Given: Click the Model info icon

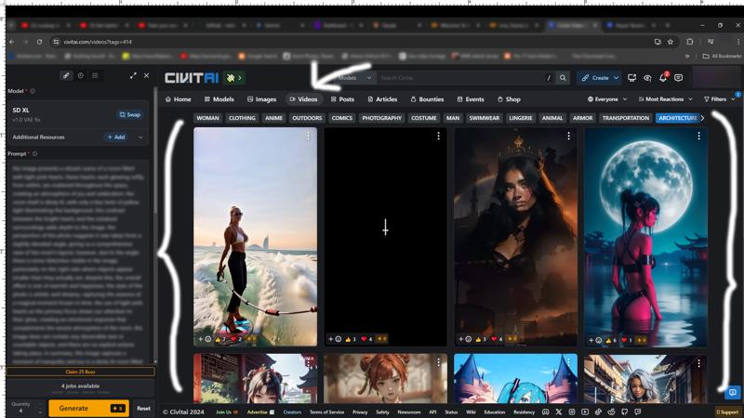Looking at the screenshot, I should coord(33,91).
